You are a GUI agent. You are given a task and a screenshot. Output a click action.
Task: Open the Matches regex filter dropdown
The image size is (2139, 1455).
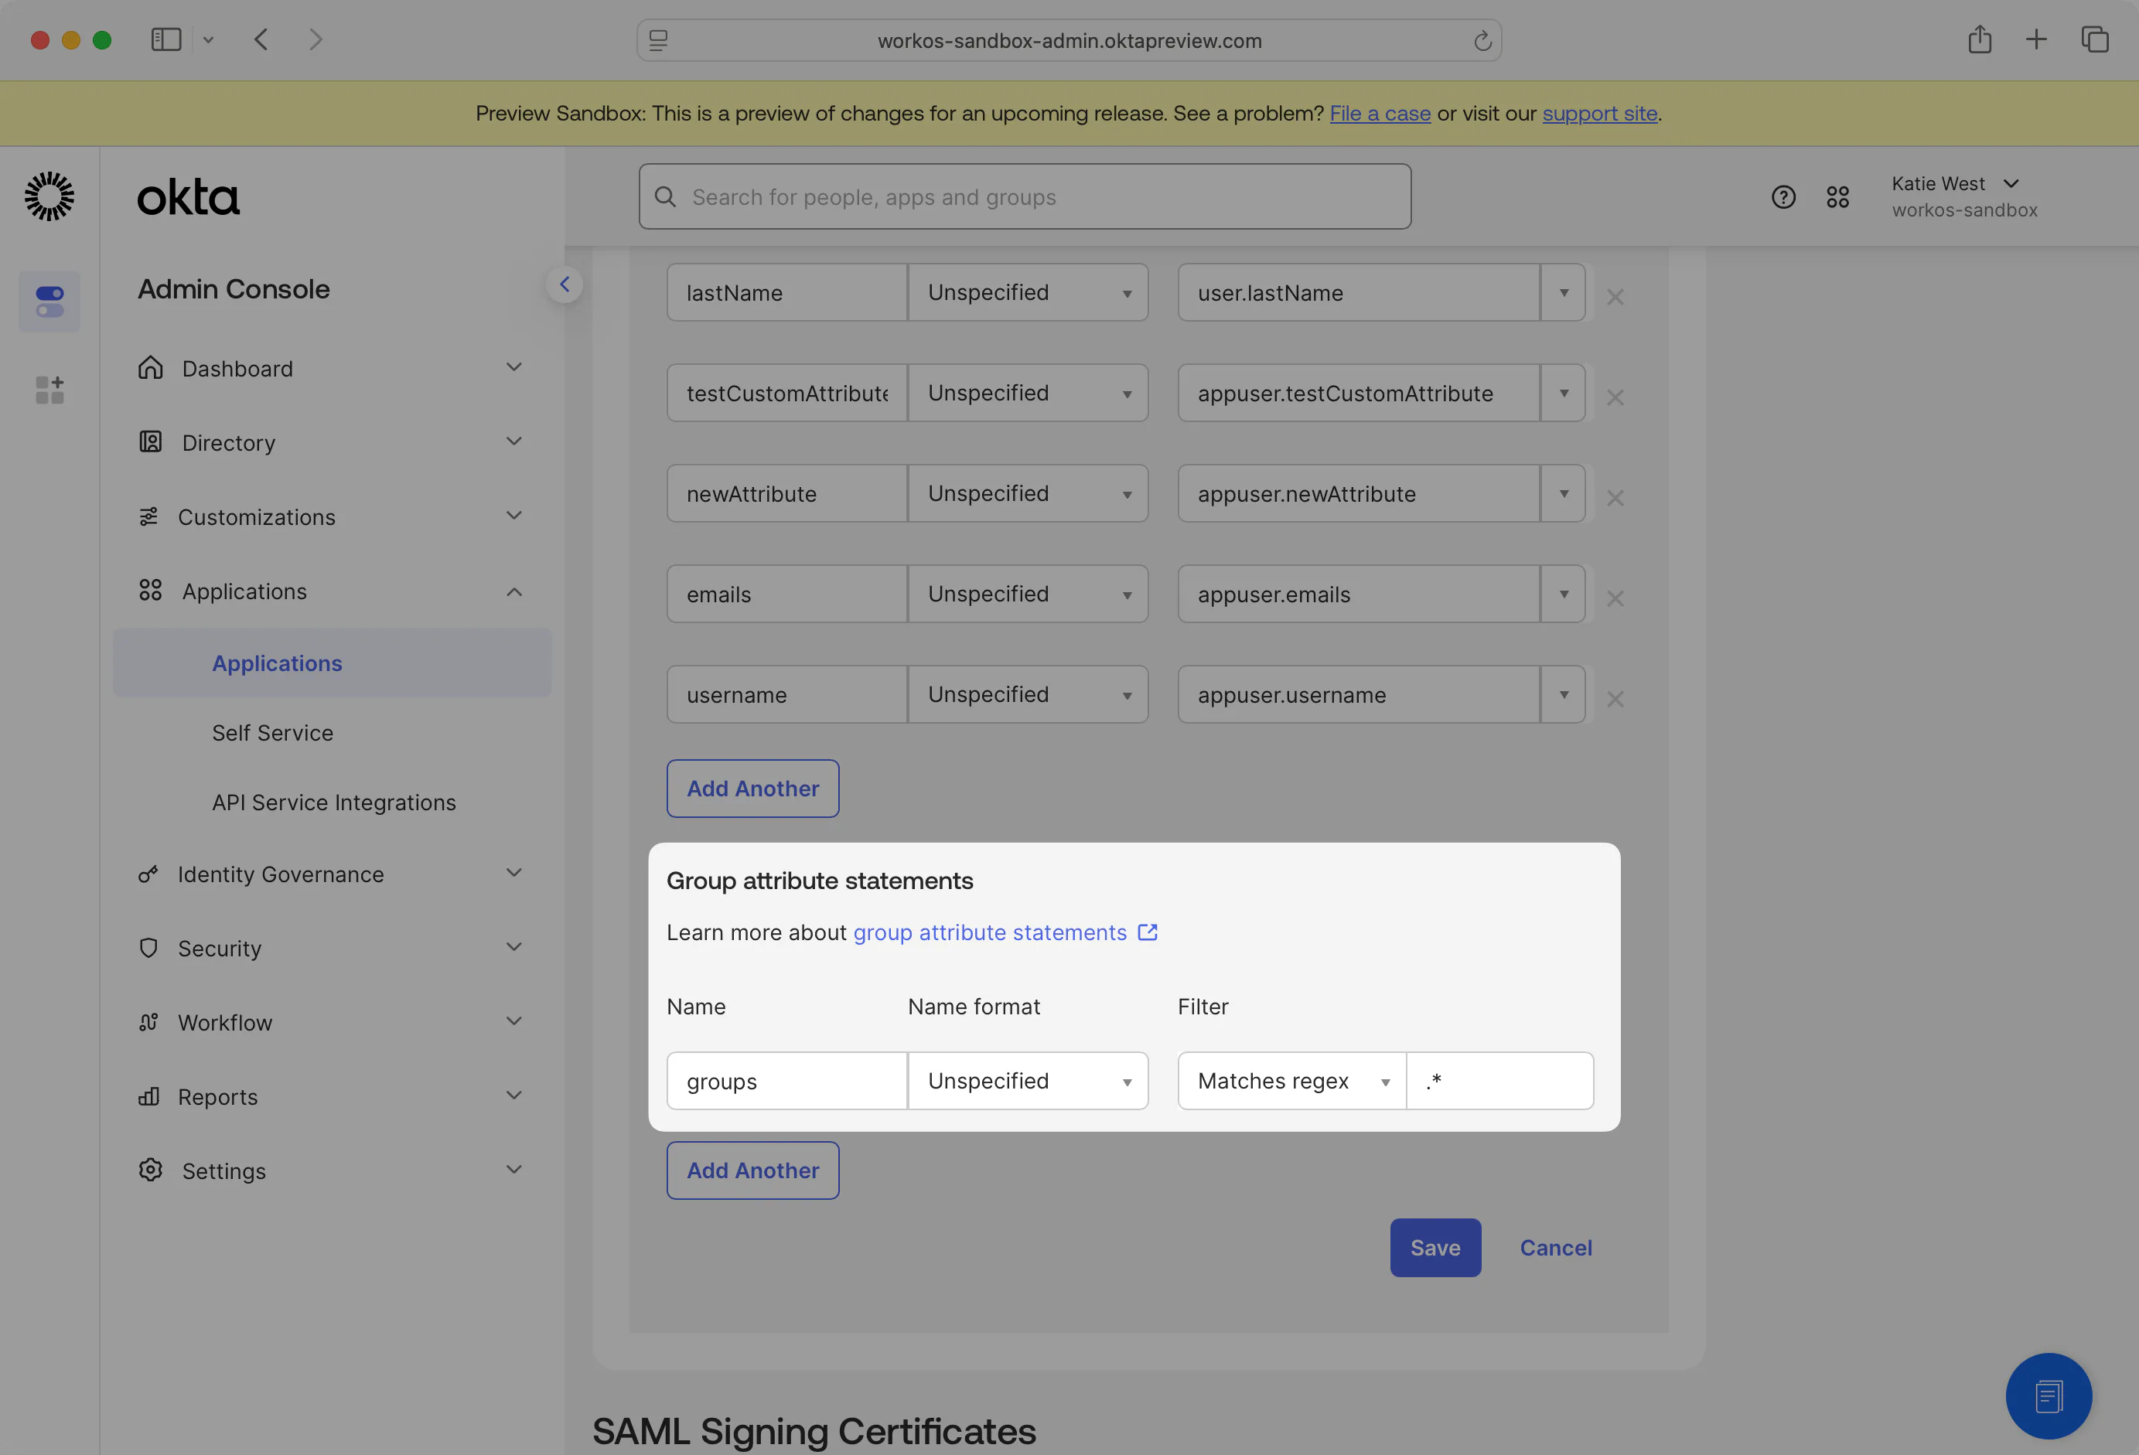(x=1291, y=1081)
